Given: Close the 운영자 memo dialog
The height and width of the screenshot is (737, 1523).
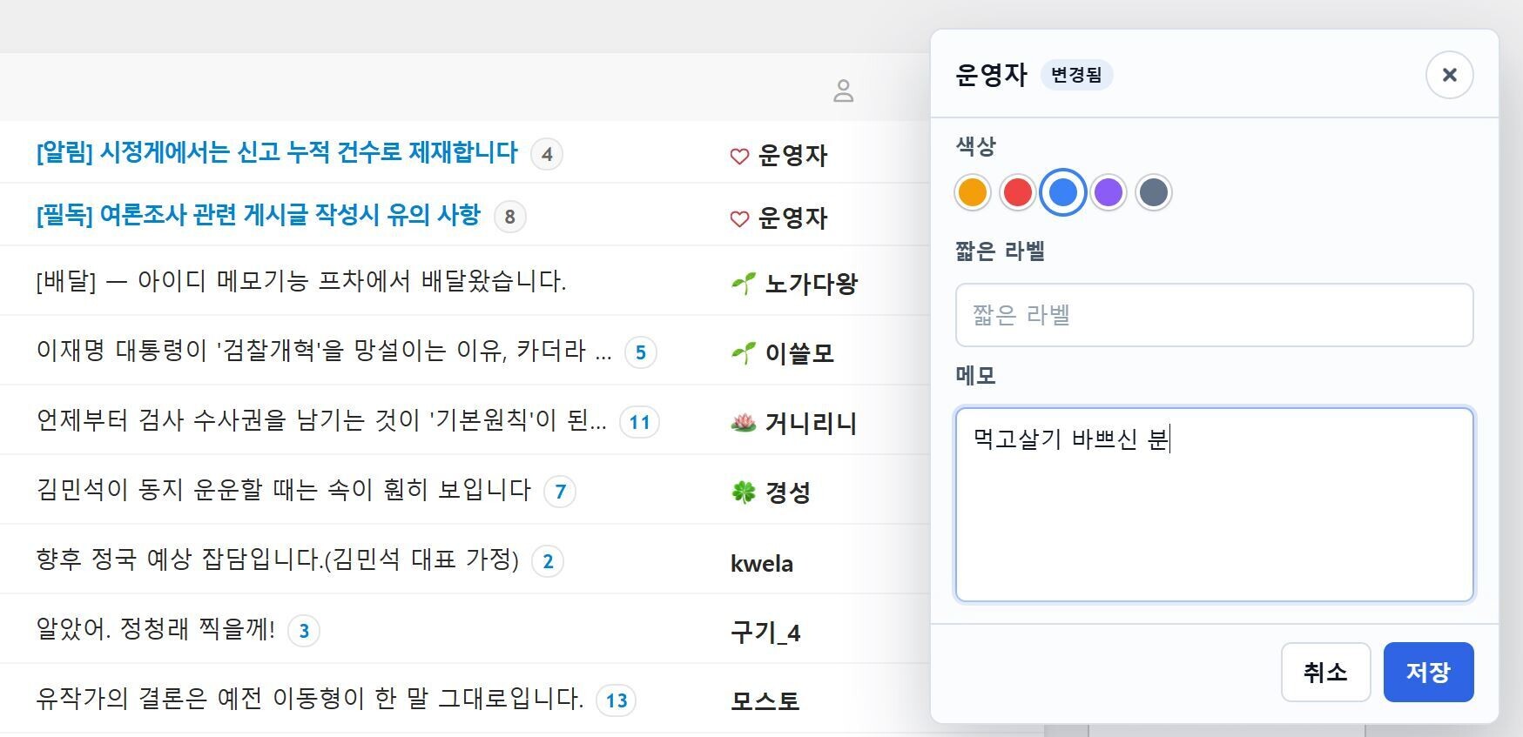Looking at the screenshot, I should (x=1449, y=75).
